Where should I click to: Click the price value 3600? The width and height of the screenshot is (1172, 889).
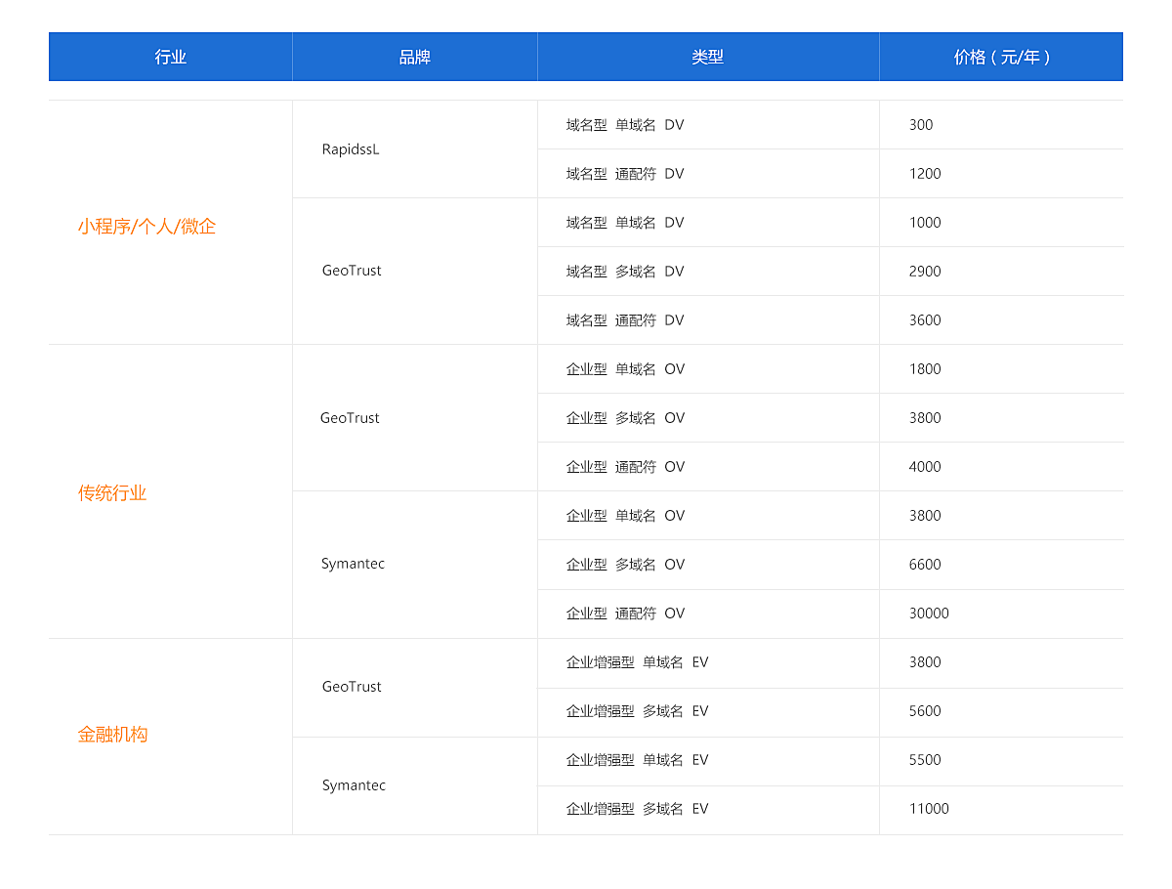coord(925,320)
